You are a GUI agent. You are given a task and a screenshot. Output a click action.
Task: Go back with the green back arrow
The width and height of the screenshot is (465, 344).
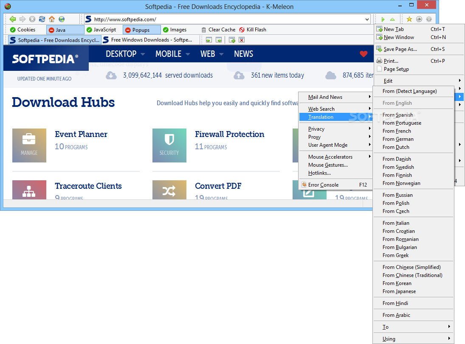click(13, 19)
